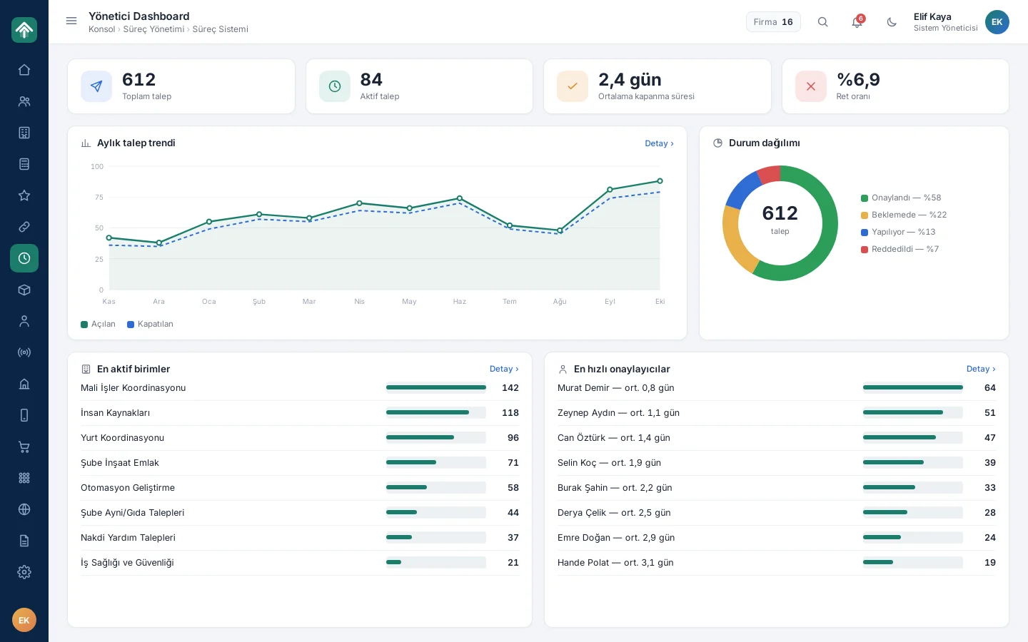Open Detay link for En aktif birimler
Image resolution: width=1028 pixels, height=642 pixels.
(x=504, y=369)
